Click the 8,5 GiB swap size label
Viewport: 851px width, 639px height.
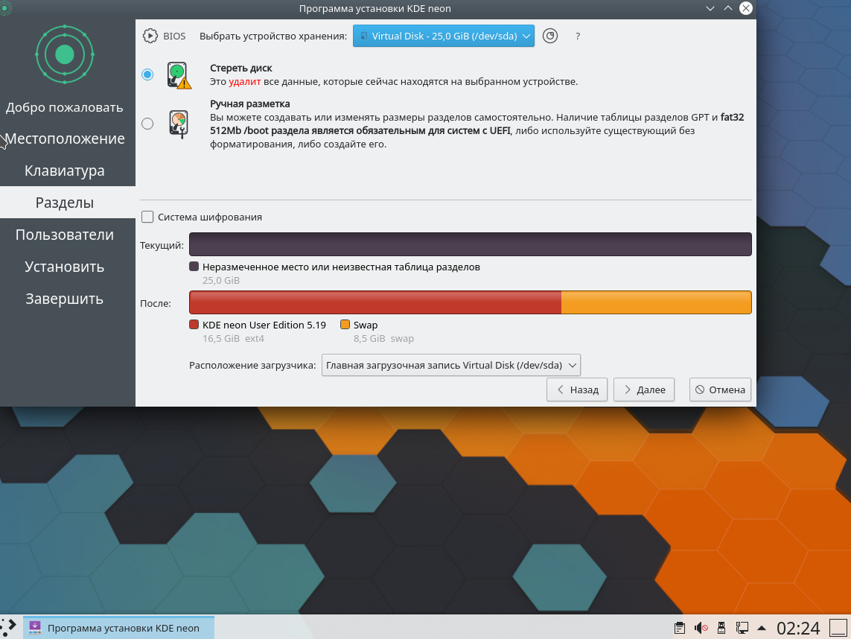point(383,338)
